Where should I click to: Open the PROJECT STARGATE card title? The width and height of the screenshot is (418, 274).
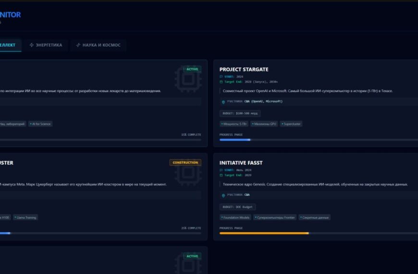coord(244,69)
